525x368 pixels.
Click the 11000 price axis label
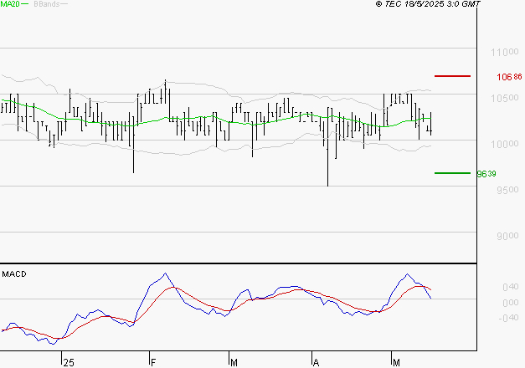click(x=497, y=52)
